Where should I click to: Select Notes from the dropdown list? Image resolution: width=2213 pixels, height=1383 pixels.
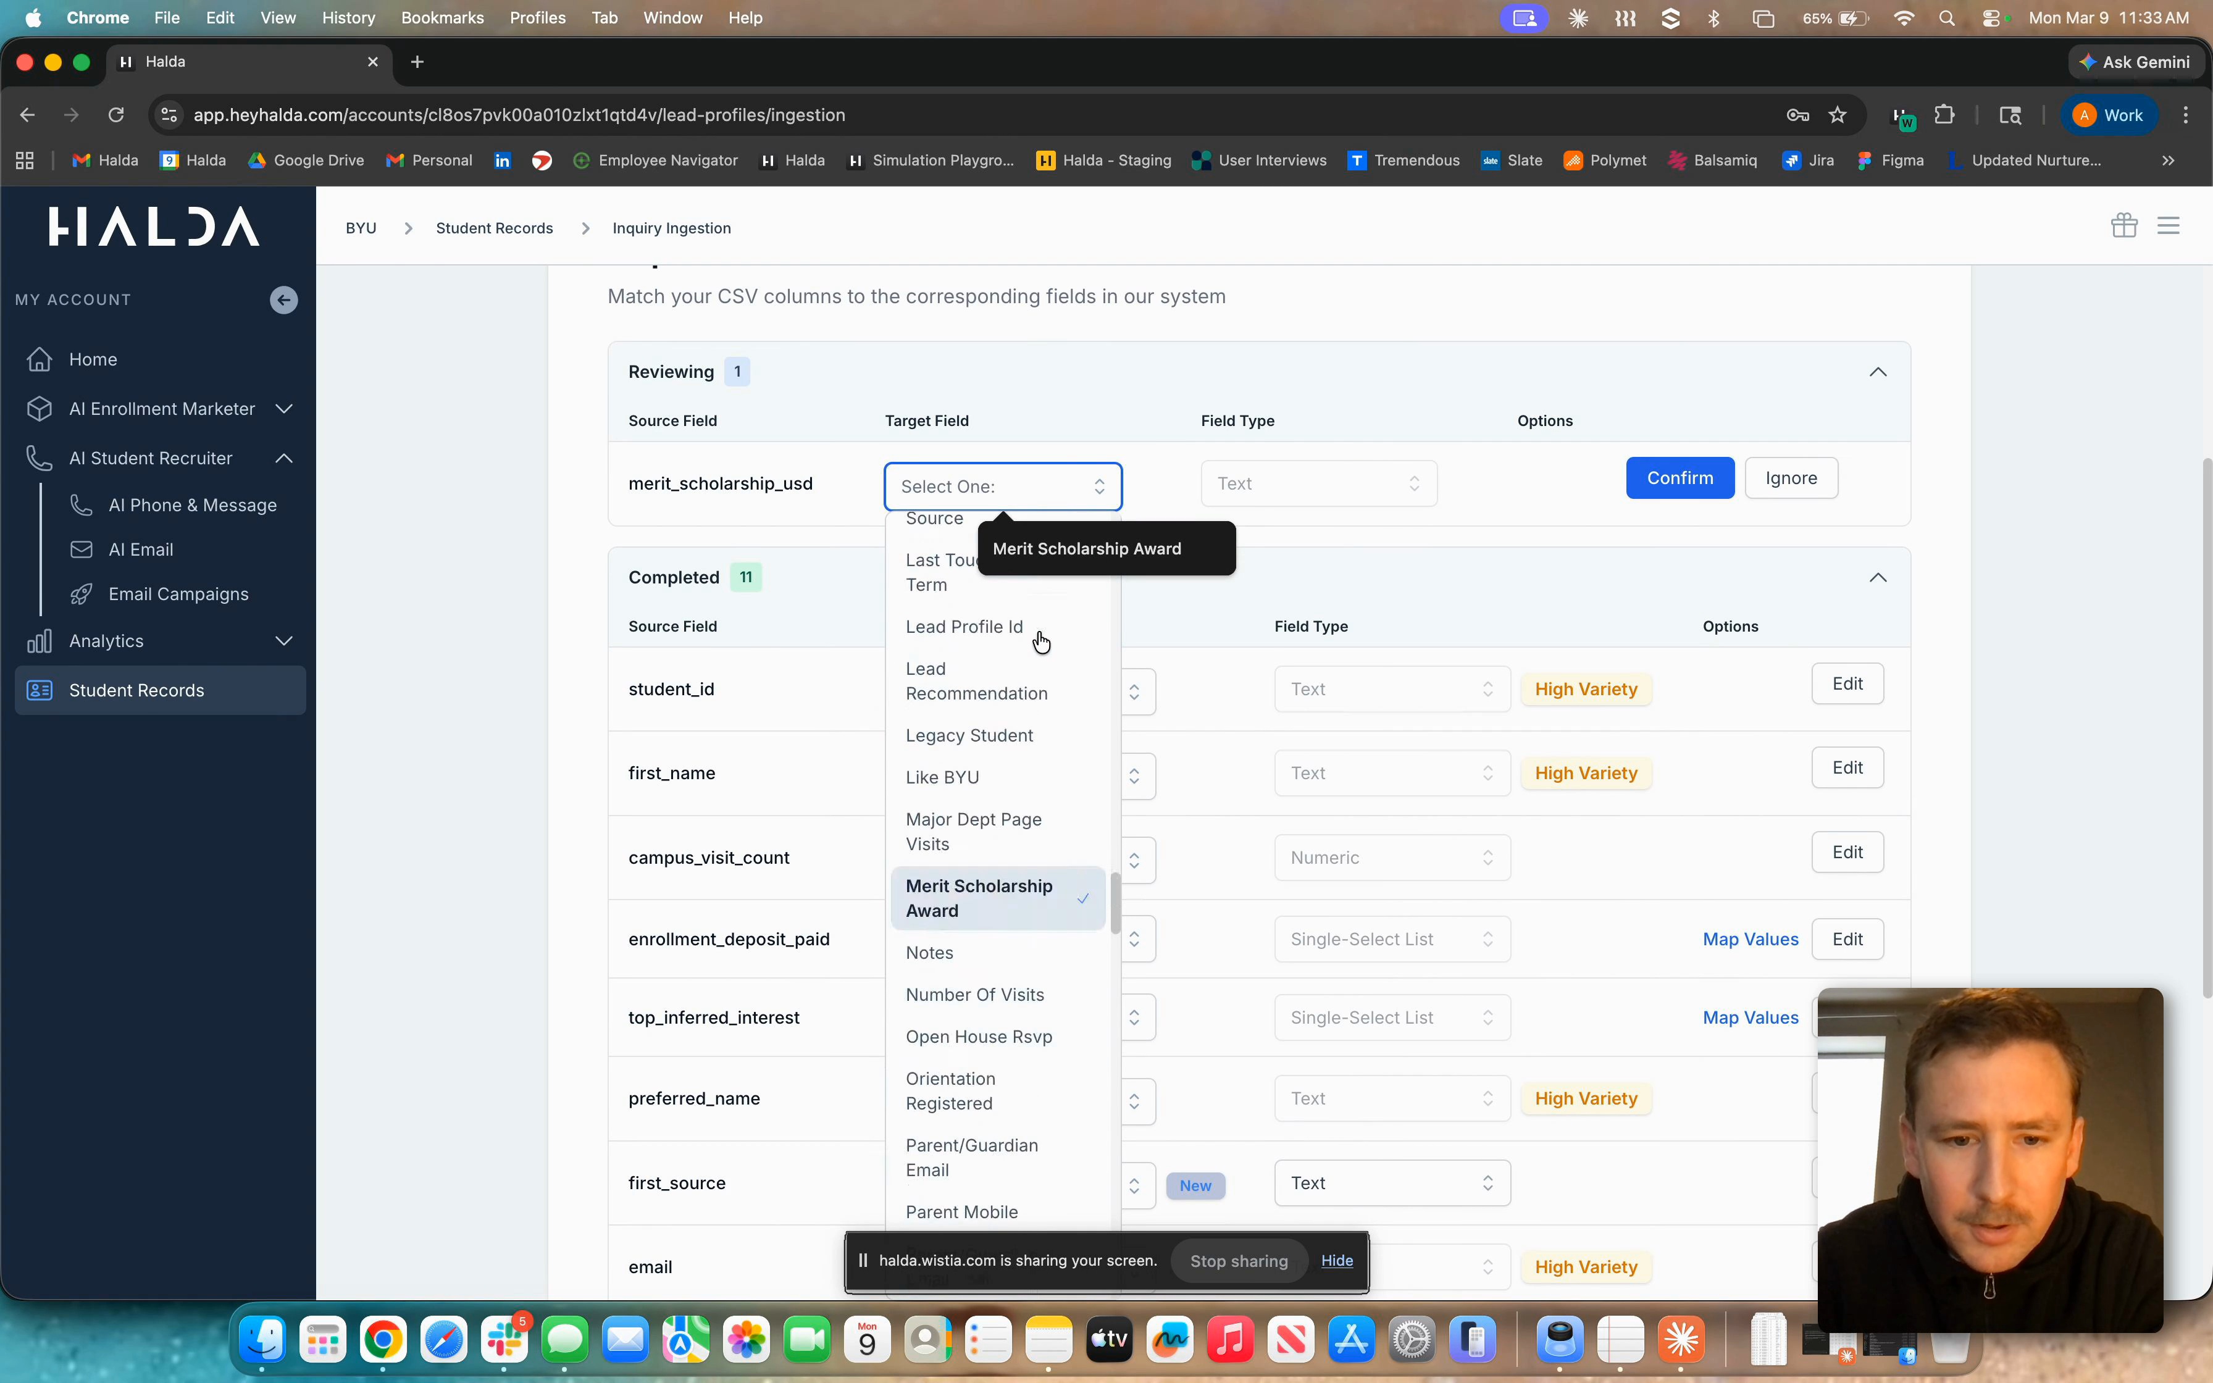pyautogui.click(x=929, y=953)
